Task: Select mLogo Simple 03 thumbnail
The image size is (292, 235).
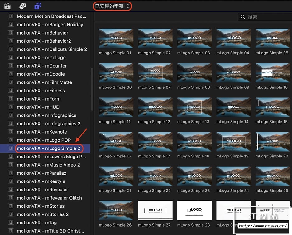Action: [194, 38]
